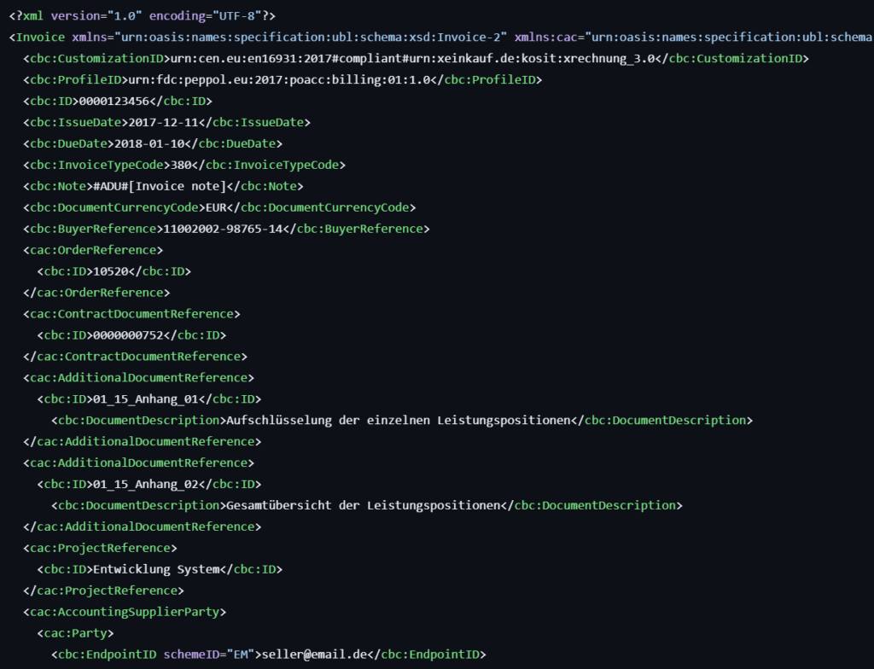Click the opening cac:AccountingSupplierParty tag

tap(125, 612)
